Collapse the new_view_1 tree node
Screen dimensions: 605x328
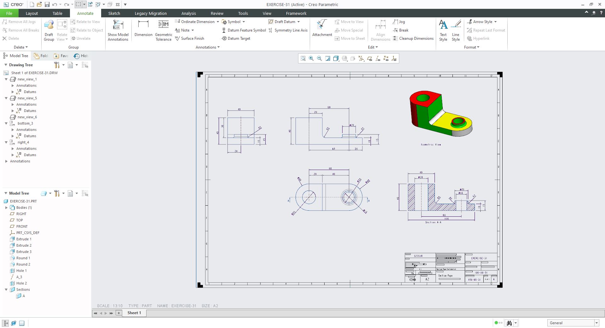(6, 79)
